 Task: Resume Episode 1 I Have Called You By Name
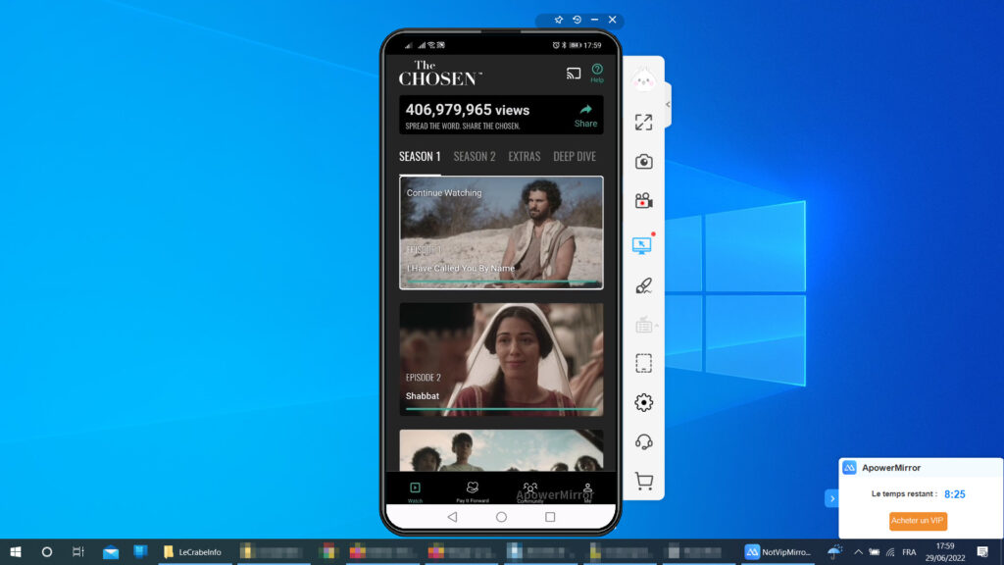pos(501,233)
